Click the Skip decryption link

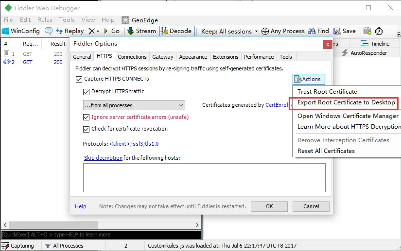tap(103, 158)
